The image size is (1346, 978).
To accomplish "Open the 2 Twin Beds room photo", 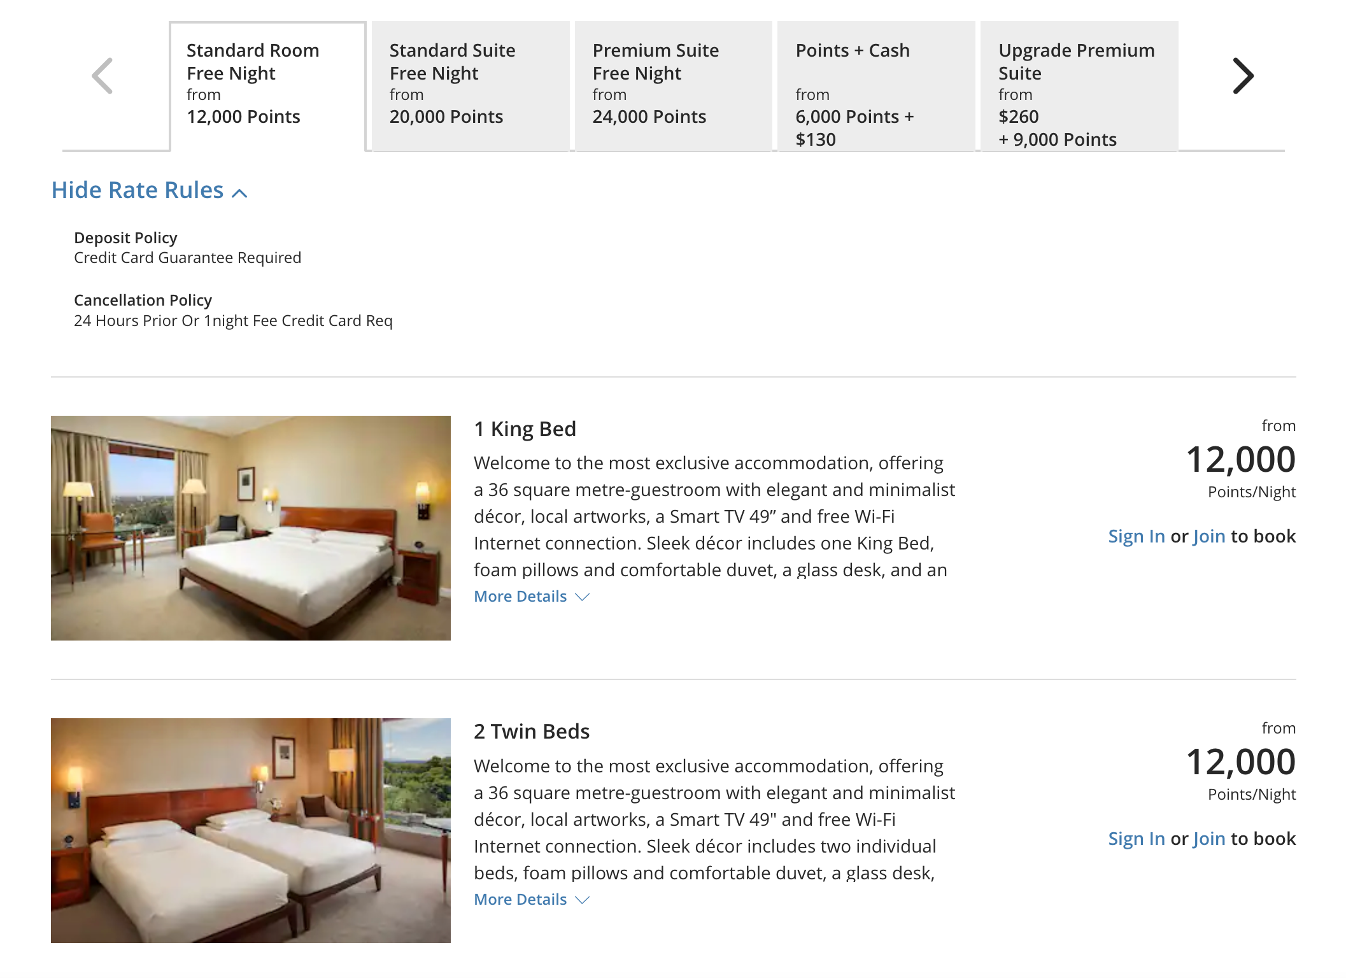I will (x=251, y=830).
